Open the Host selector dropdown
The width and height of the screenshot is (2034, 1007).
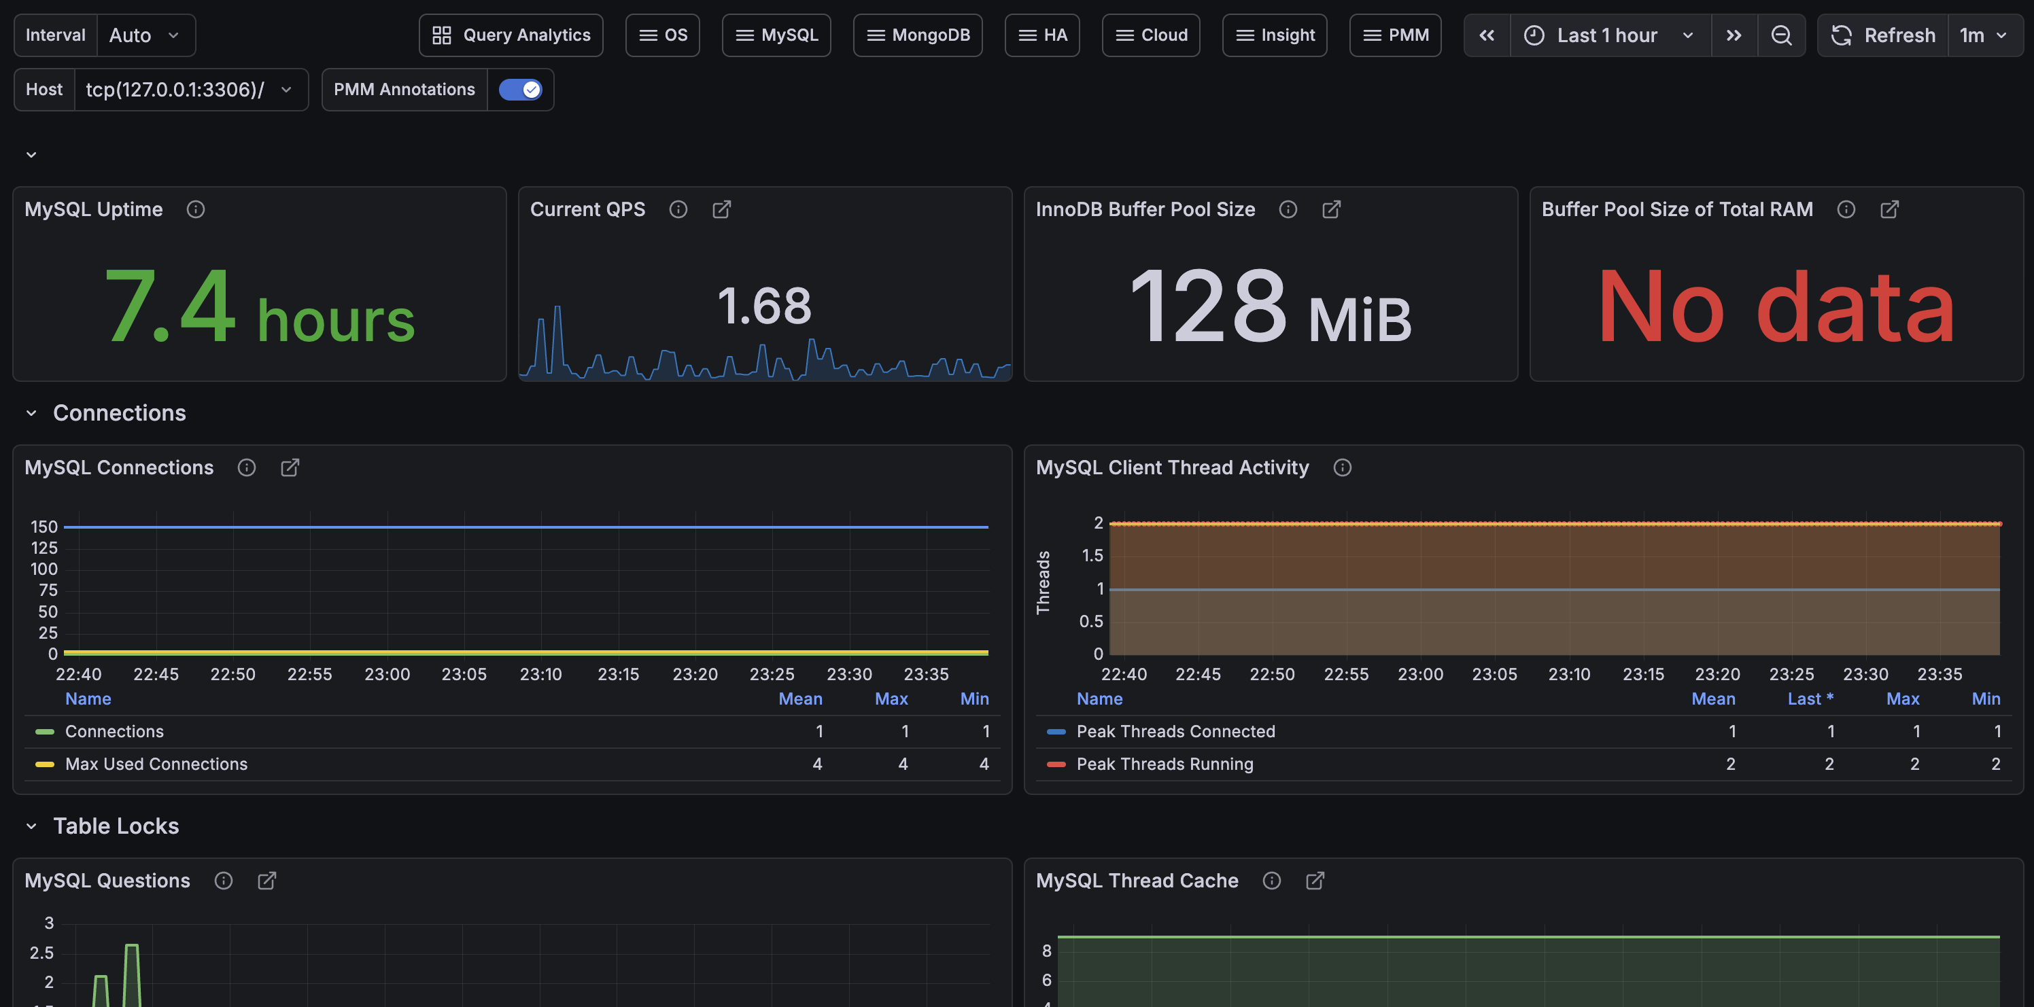point(191,89)
